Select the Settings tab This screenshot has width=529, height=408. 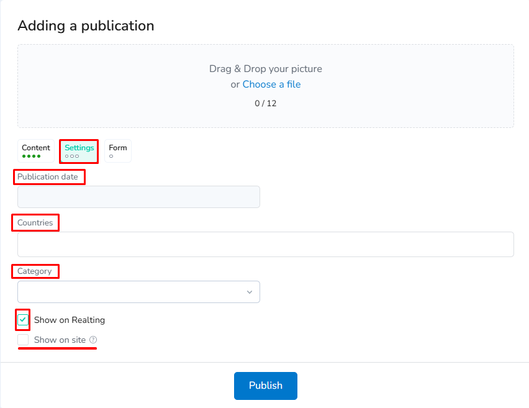[79, 148]
